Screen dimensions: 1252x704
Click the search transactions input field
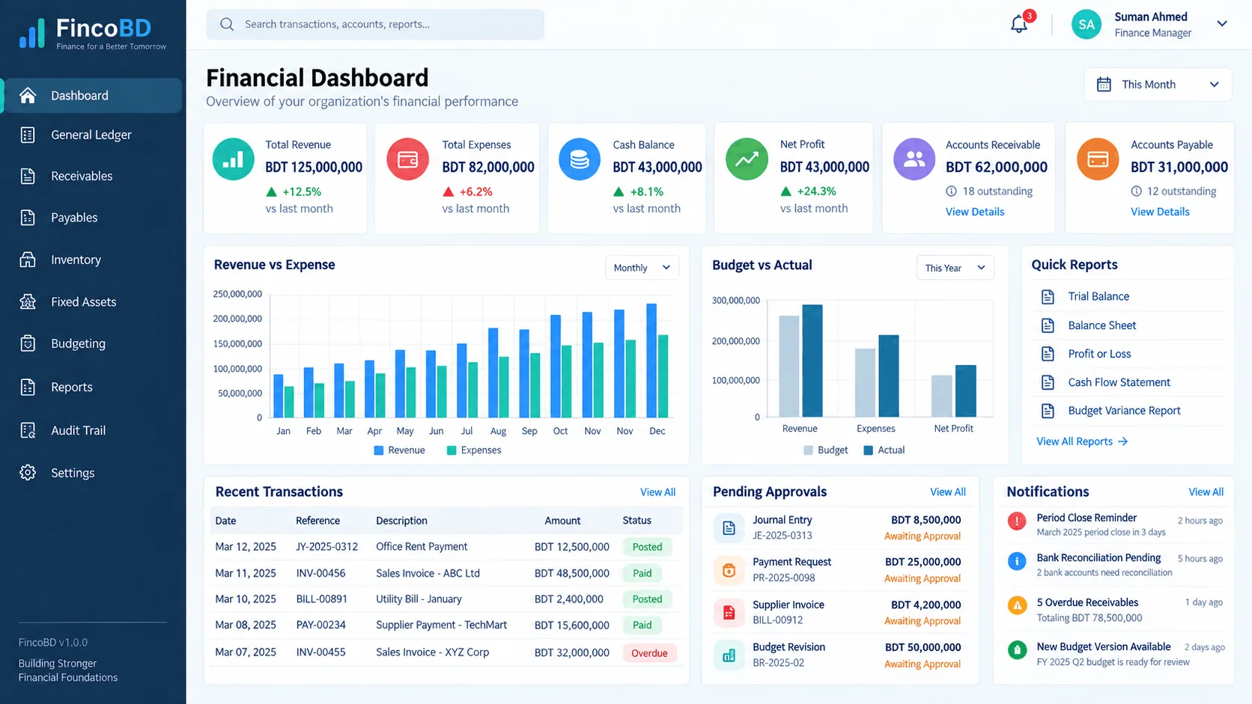[375, 25]
